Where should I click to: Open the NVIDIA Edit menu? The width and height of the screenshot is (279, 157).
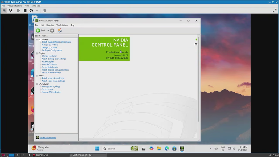(43, 25)
